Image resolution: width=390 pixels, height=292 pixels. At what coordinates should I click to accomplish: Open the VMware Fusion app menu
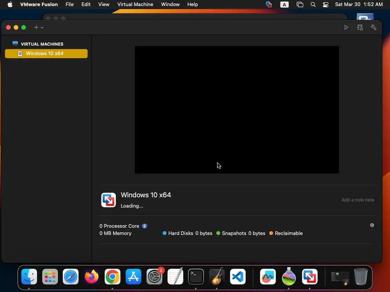(39, 5)
